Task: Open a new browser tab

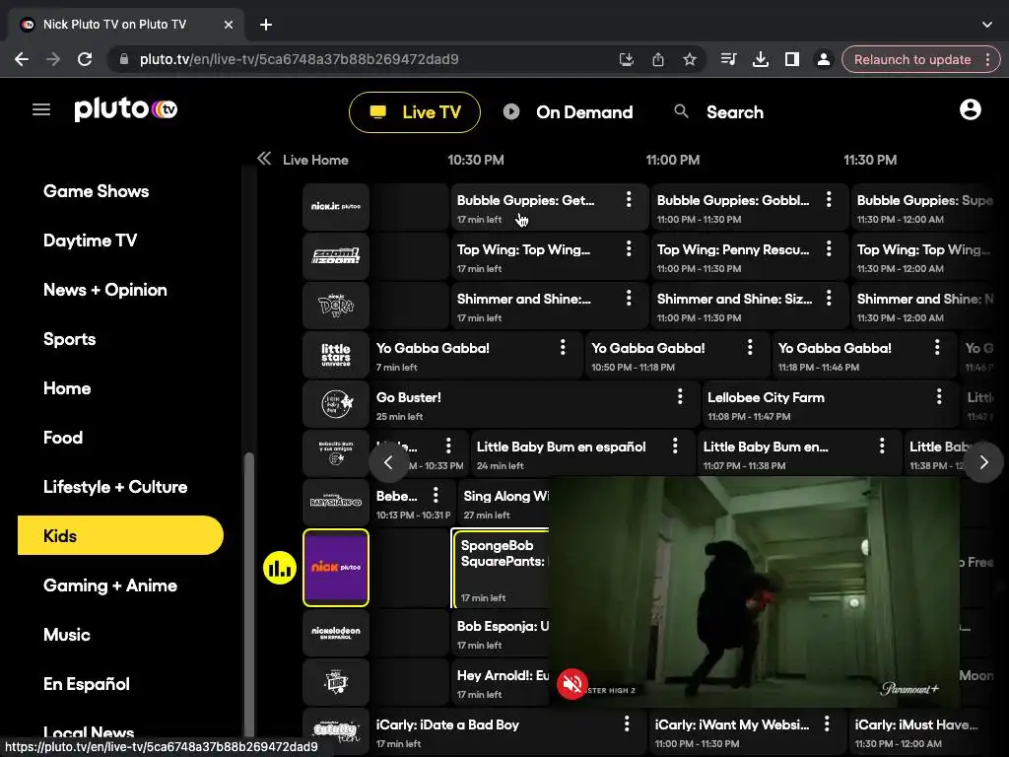Action: [266, 25]
